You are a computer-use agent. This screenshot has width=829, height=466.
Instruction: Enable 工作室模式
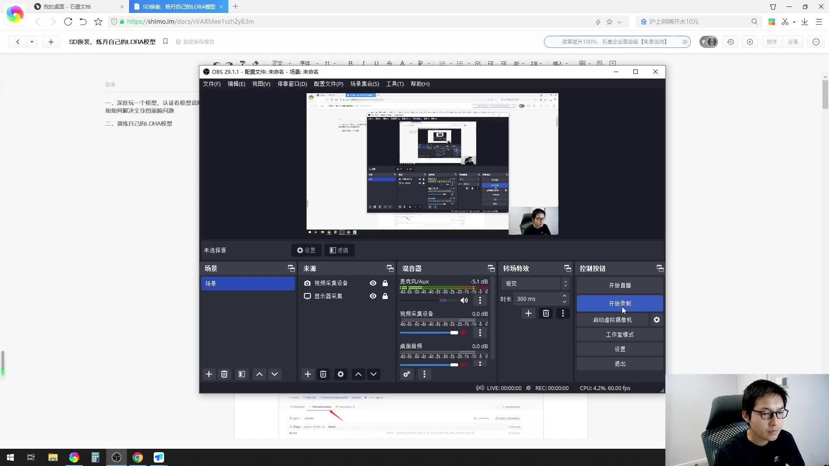[x=620, y=334]
